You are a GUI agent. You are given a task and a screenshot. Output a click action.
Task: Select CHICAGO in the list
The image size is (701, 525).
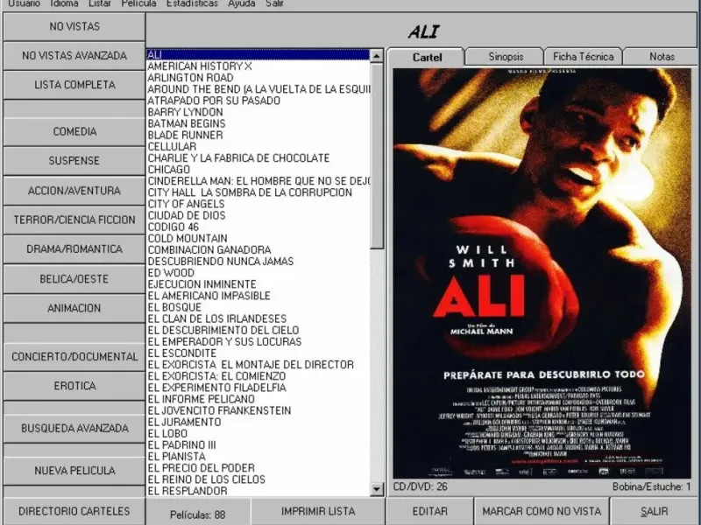point(258,170)
